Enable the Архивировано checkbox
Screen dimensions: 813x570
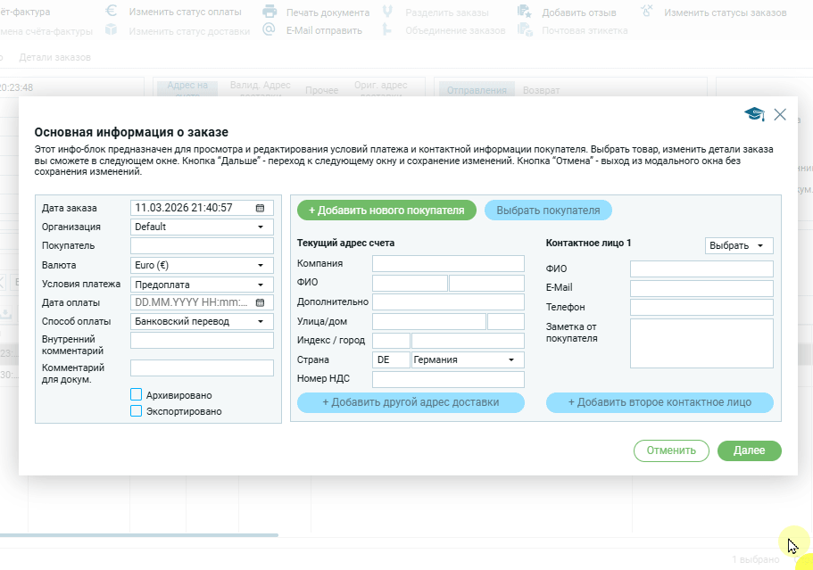pyautogui.click(x=137, y=394)
